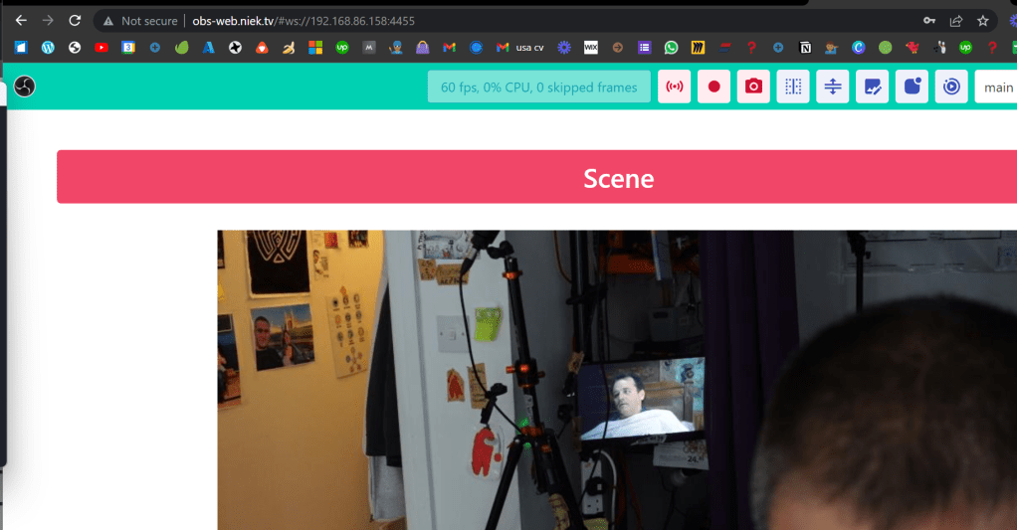
Task: Open the brown arrow circle bookmark
Action: (617, 48)
